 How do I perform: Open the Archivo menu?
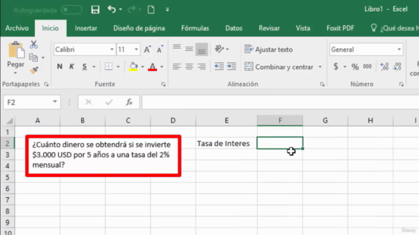click(x=17, y=28)
